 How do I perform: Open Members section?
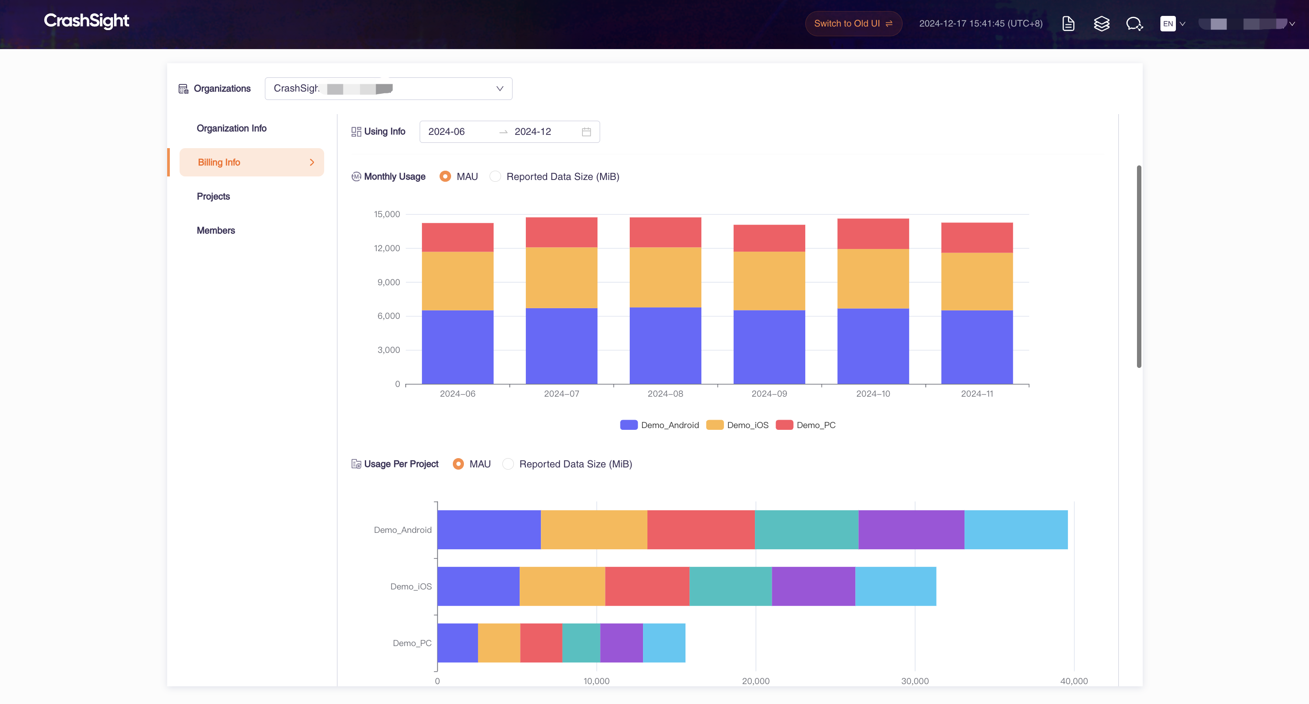click(x=215, y=230)
